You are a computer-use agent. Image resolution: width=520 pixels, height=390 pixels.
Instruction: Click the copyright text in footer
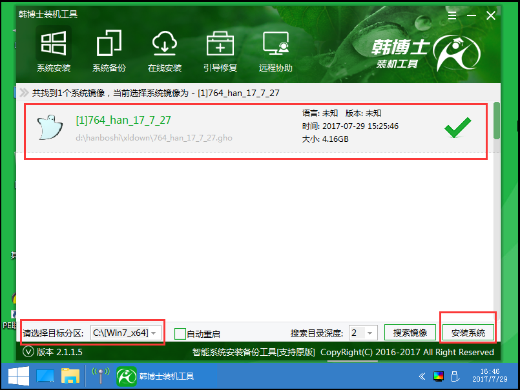pos(407,352)
